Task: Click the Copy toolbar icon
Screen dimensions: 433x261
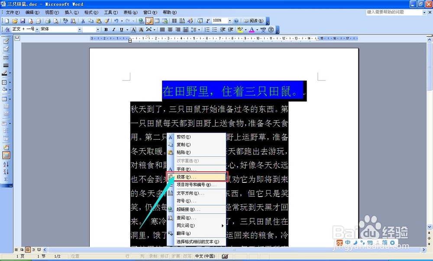Action: coord(90,21)
